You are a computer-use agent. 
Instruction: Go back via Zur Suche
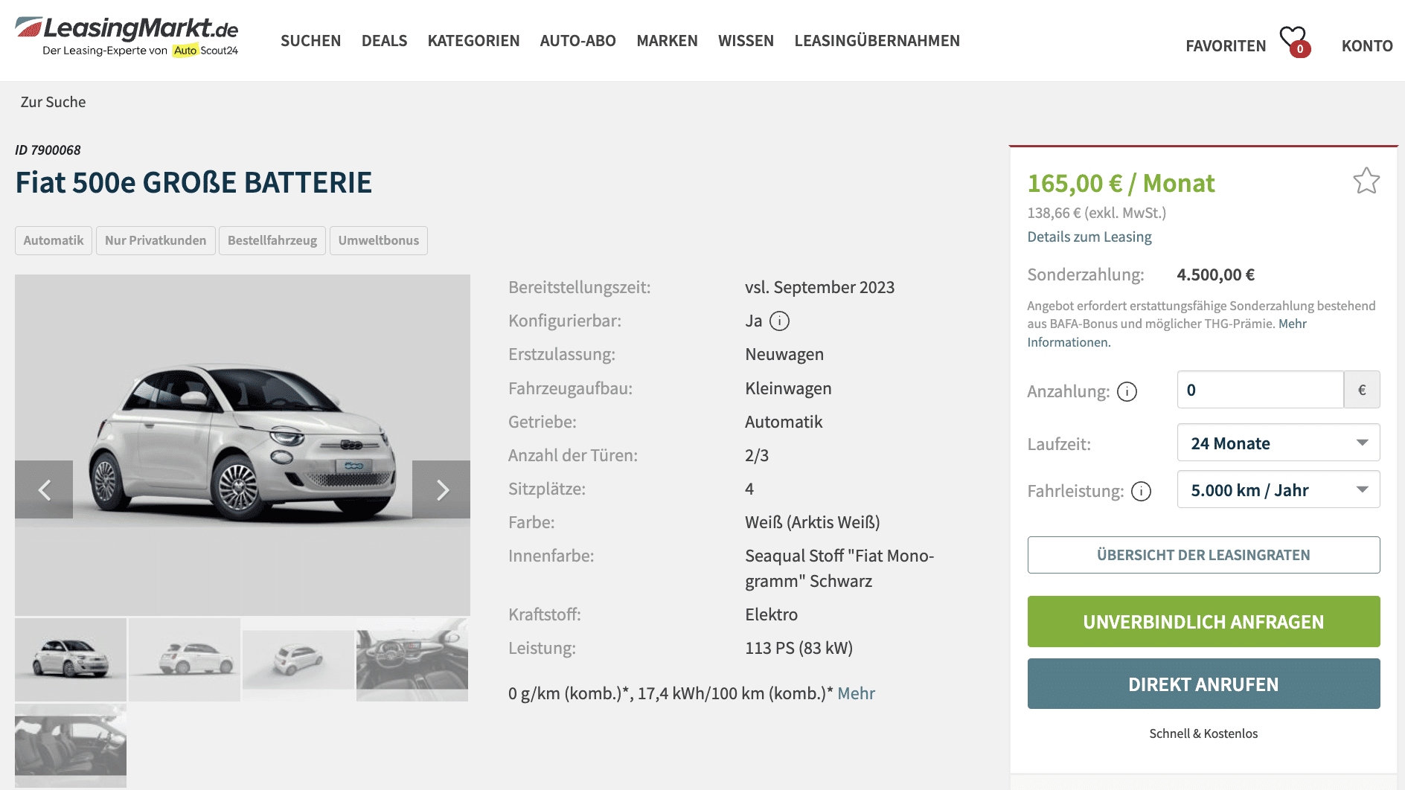pyautogui.click(x=53, y=102)
